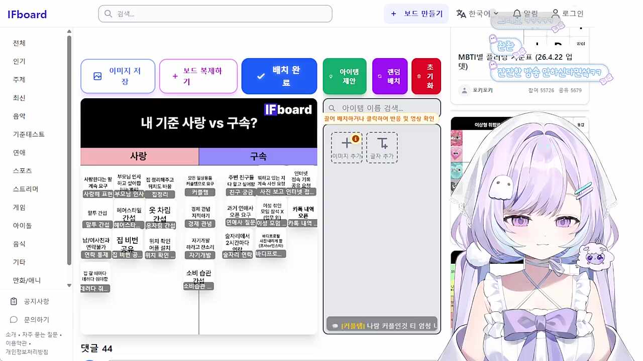Select the 인기 category in the sidebar
643x361 pixels.
click(x=19, y=61)
